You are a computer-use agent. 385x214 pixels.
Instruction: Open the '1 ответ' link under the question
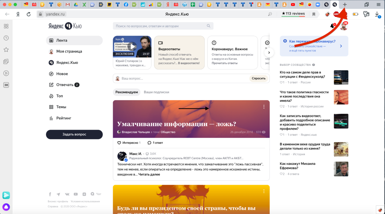(x=155, y=143)
